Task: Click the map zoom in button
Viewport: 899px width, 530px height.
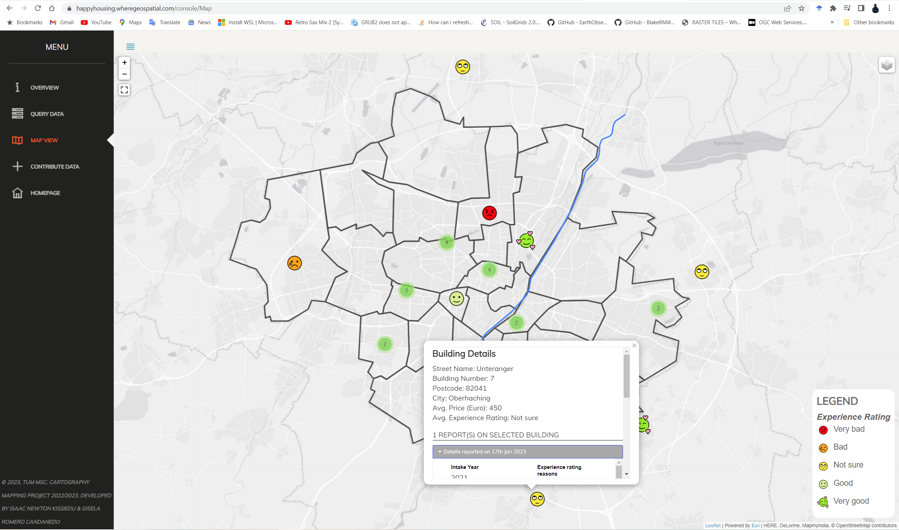Action: 124,62
